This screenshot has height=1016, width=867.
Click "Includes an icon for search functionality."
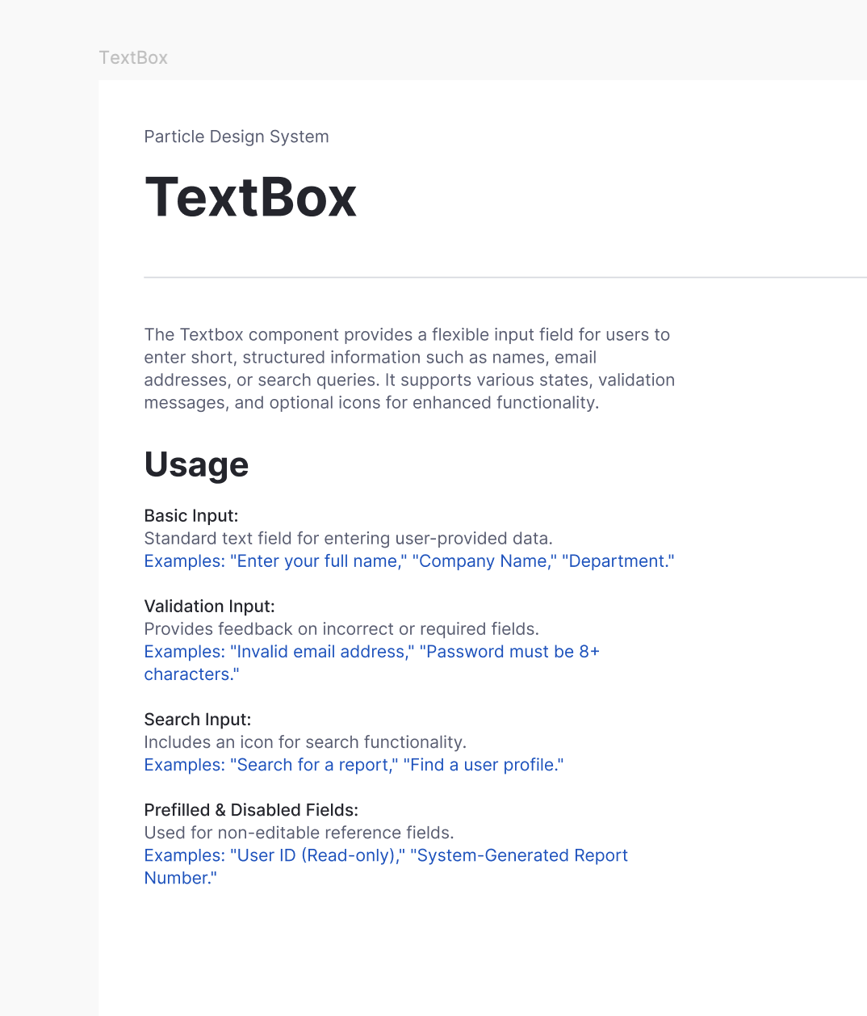pyautogui.click(x=305, y=741)
